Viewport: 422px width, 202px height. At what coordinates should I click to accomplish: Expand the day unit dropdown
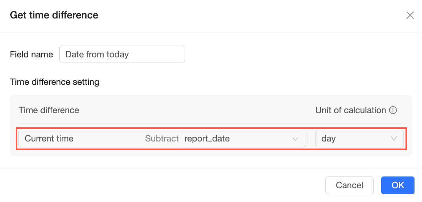point(359,139)
